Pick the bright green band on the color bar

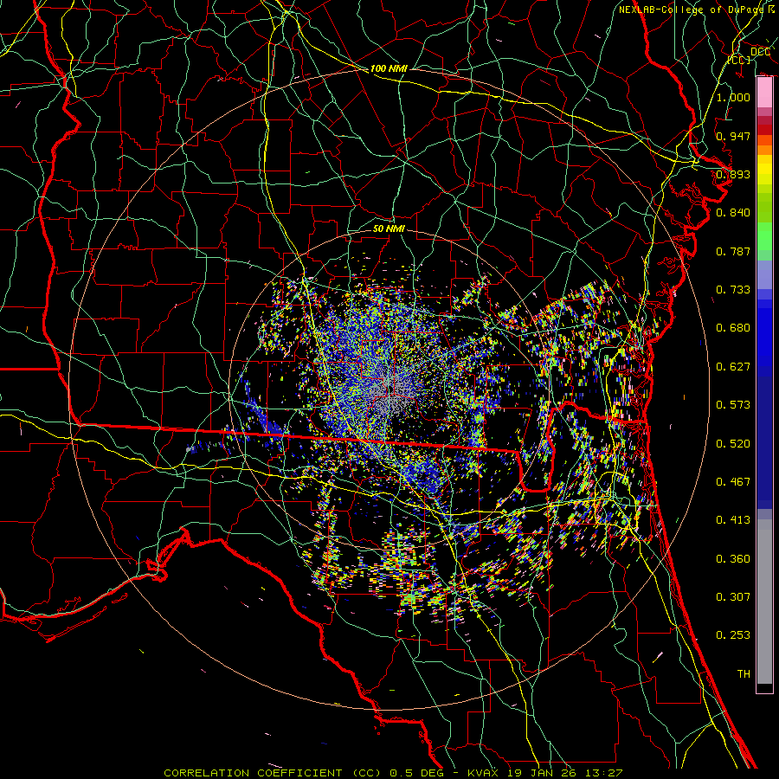click(764, 236)
